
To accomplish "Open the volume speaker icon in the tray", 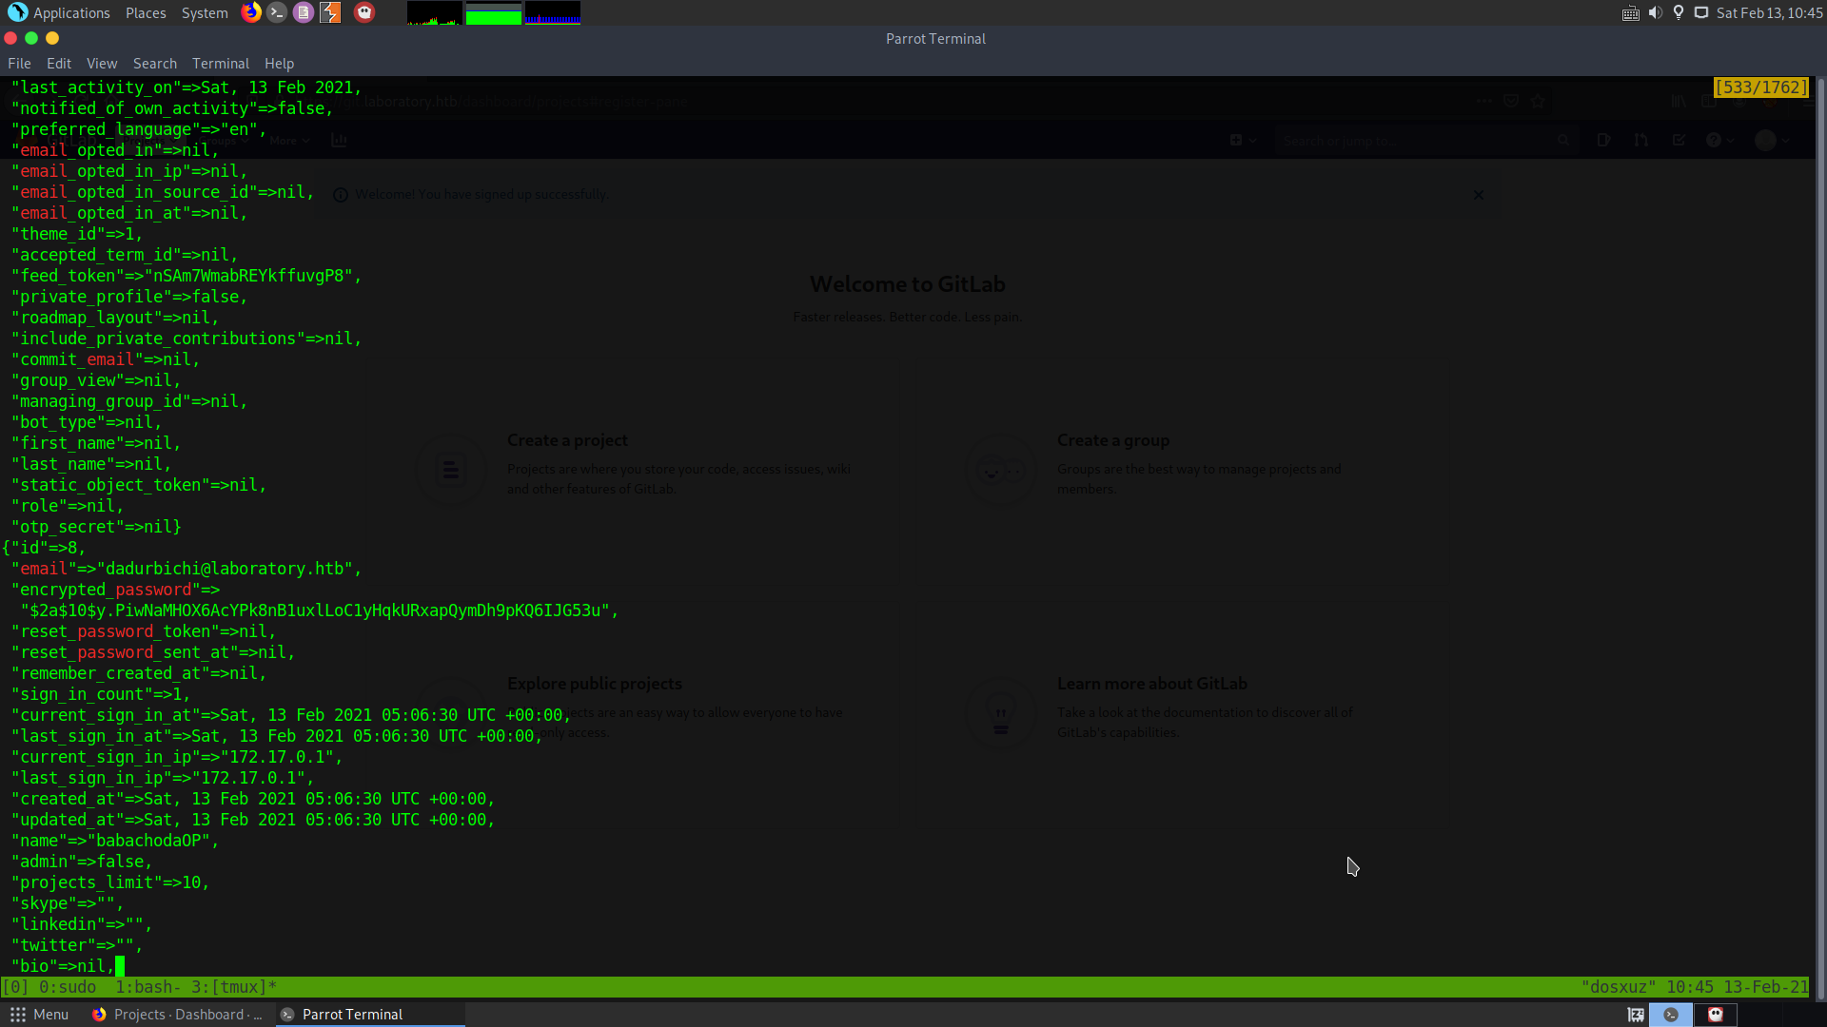I will (x=1656, y=12).
